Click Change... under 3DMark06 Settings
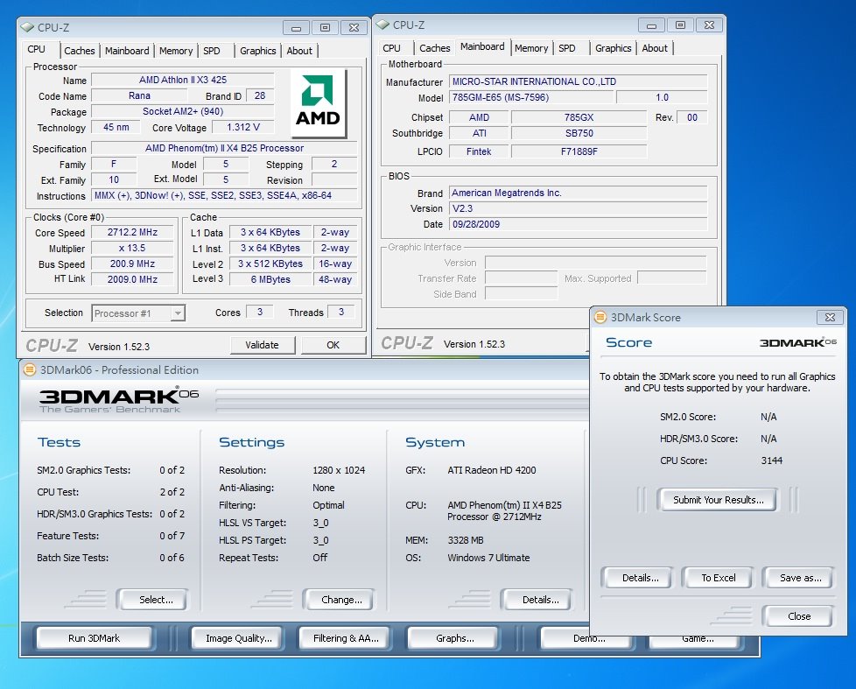 (341, 600)
